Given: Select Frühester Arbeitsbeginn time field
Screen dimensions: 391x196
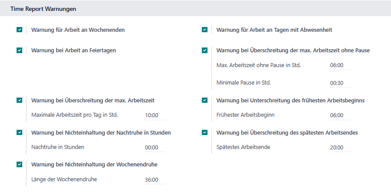Looking at the screenshot, I should click(340, 115).
